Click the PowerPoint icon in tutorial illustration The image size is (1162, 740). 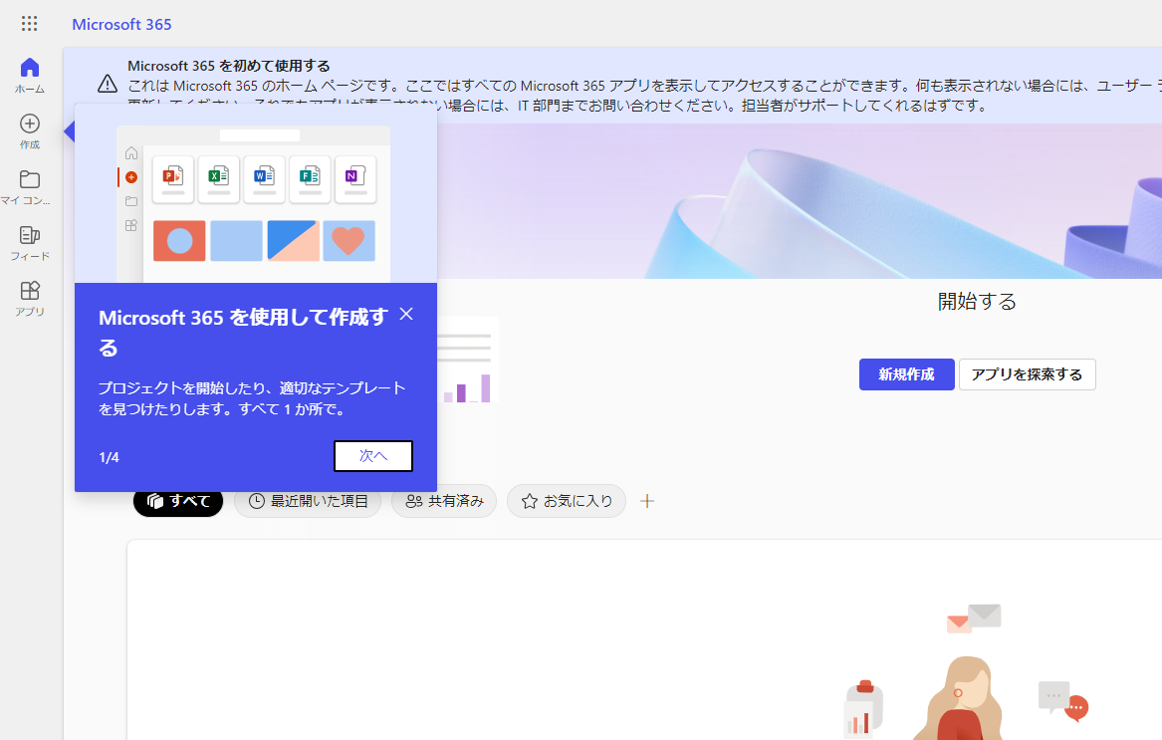[x=172, y=177]
